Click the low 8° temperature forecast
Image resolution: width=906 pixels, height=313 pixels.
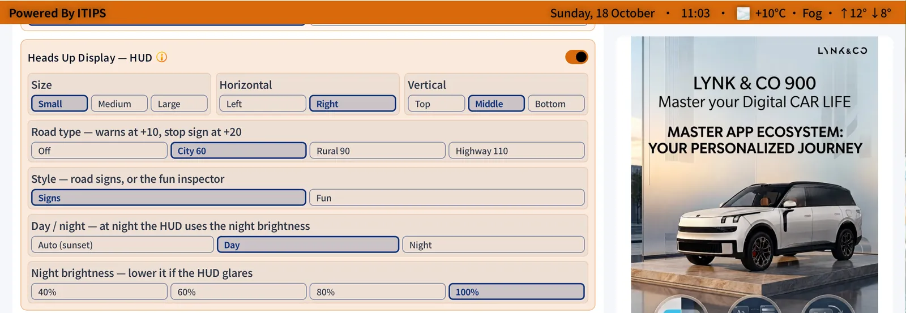click(x=881, y=13)
